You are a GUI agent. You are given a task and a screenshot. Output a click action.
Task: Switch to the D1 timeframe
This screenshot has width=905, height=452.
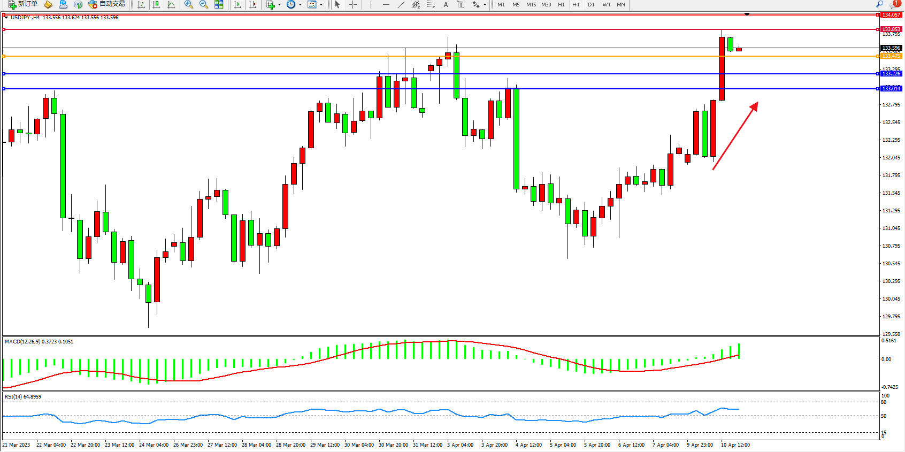(x=591, y=4)
